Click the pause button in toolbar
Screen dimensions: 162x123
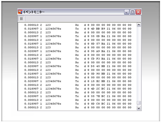pyautogui.click(x=21, y=19)
